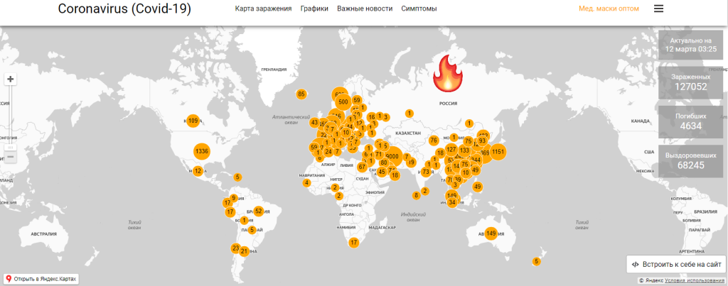728x286 pixels.
Task: Open the Условия использования link
Action: pos(695,281)
